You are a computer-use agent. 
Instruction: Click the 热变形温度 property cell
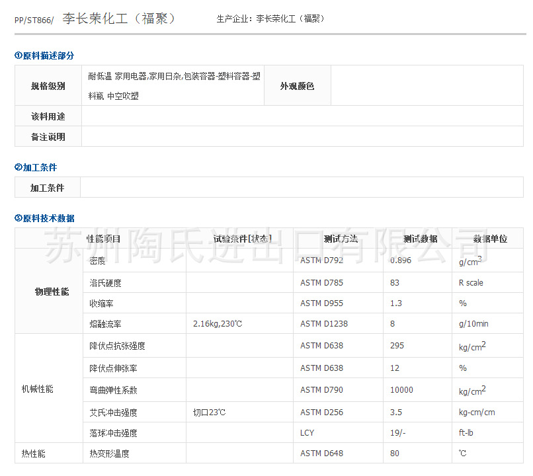tap(135, 454)
